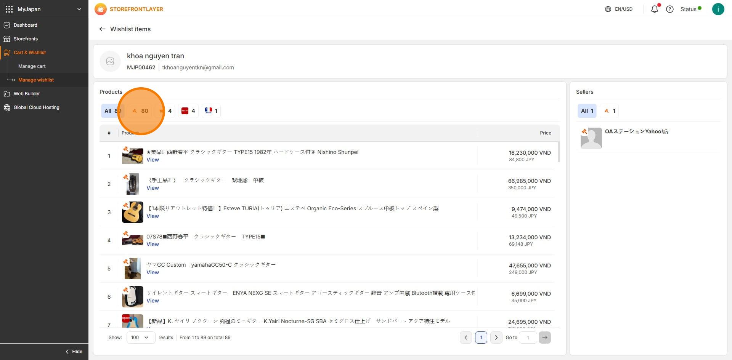Click thumbnail of Nishino Shunpei guitar

[x=133, y=156]
